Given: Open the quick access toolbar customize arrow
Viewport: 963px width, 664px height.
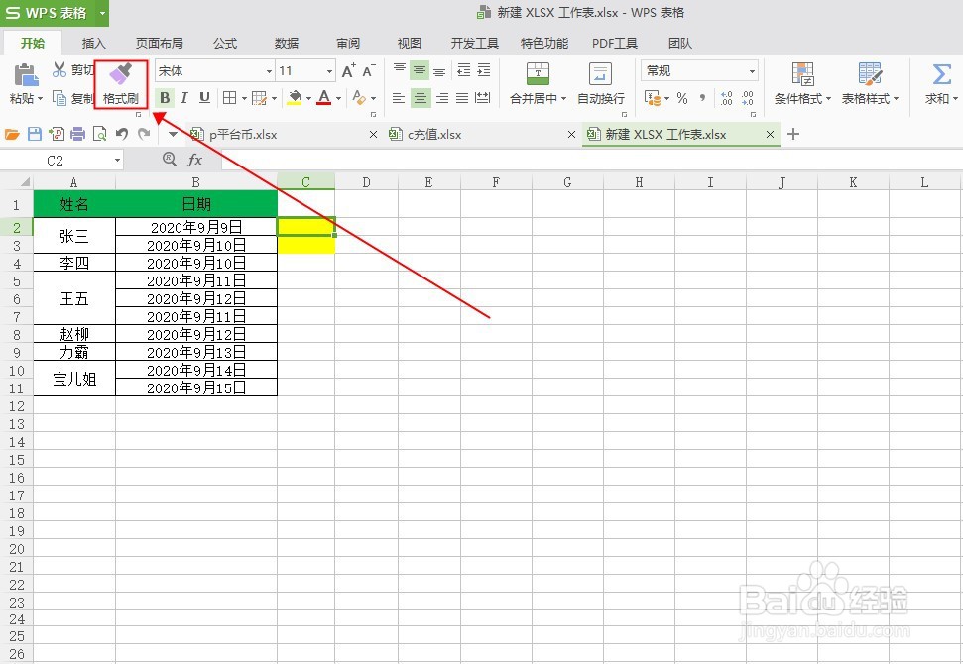Looking at the screenshot, I should (x=173, y=134).
